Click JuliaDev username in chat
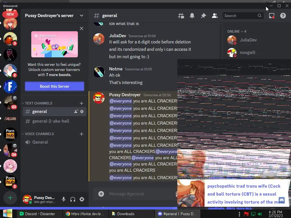This screenshot has height=218, width=291. coord(117,36)
